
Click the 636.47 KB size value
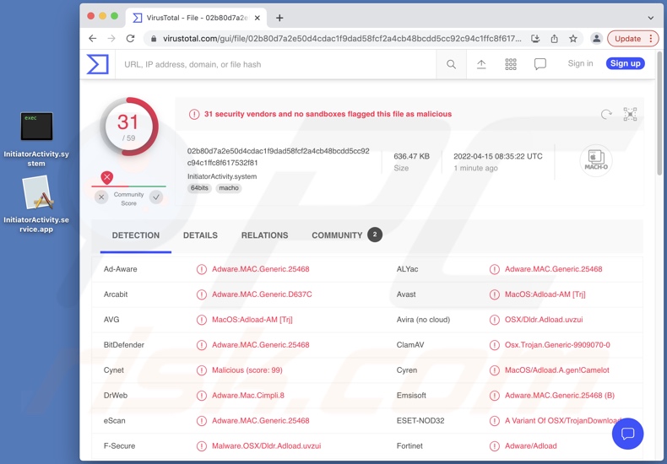(x=411, y=156)
